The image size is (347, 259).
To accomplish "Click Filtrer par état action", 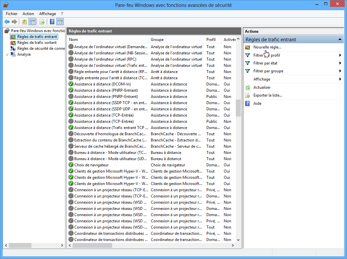I will click(265, 63).
